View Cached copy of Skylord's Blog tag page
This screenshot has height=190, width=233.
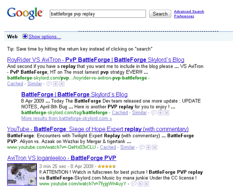(120, 113)
